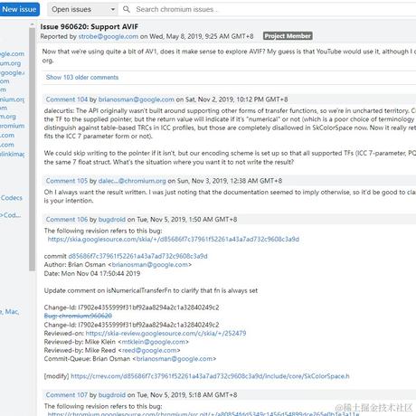The height and width of the screenshot is (416, 416).
Task: Open the Open issues dropdown
Action: [x=82, y=9]
